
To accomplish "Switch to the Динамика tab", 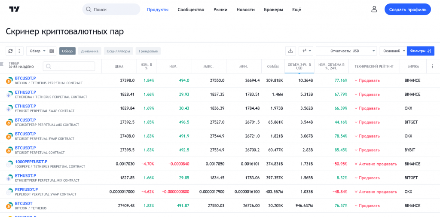I will click(89, 51).
